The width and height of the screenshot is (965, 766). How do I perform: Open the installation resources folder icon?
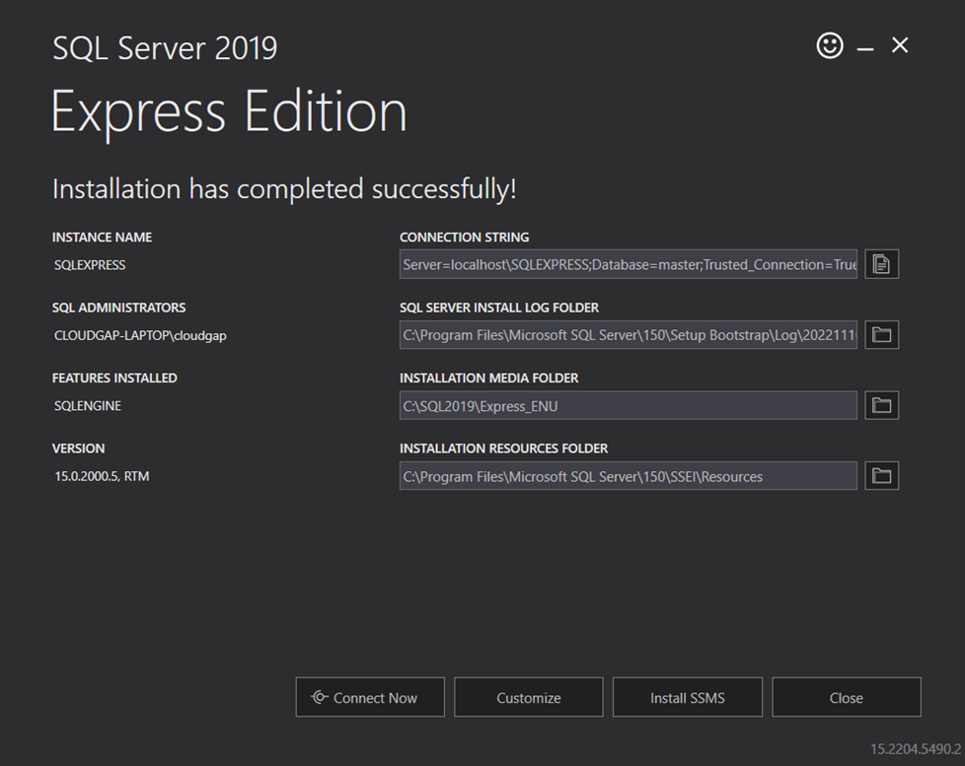881,476
